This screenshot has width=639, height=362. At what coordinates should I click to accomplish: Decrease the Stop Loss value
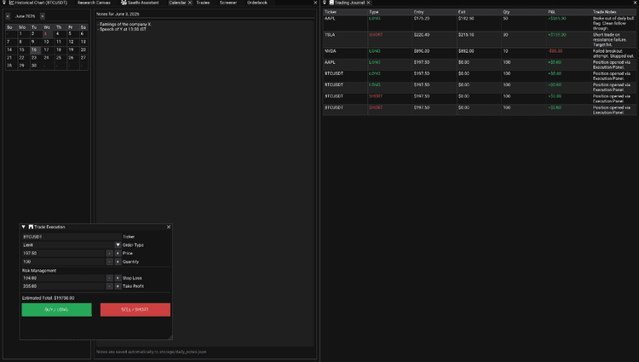click(x=109, y=279)
